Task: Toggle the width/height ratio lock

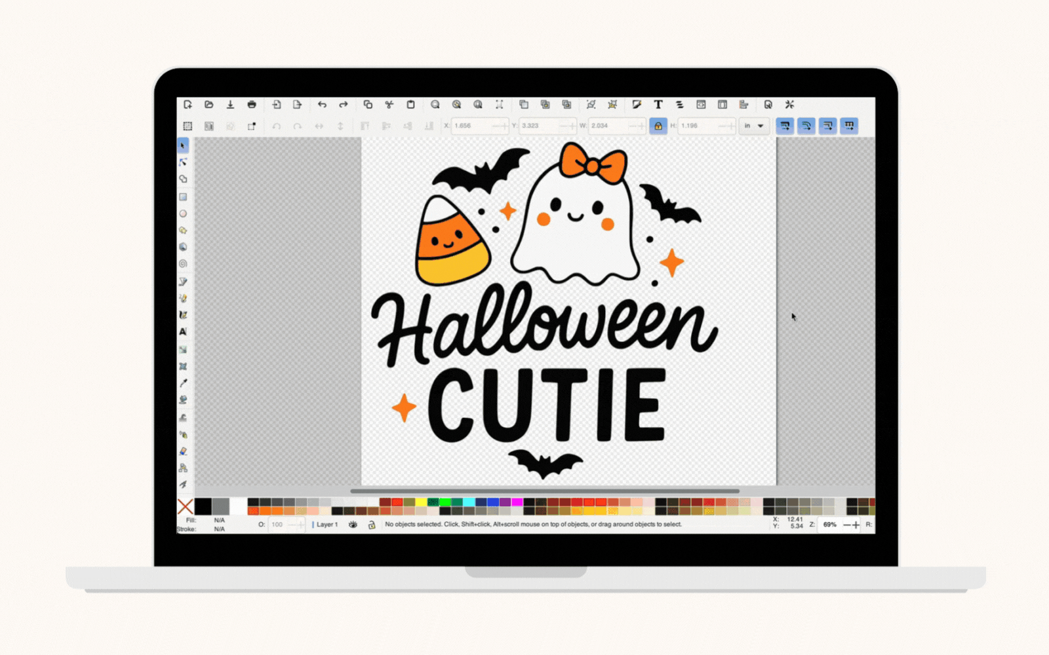Action: pos(658,126)
